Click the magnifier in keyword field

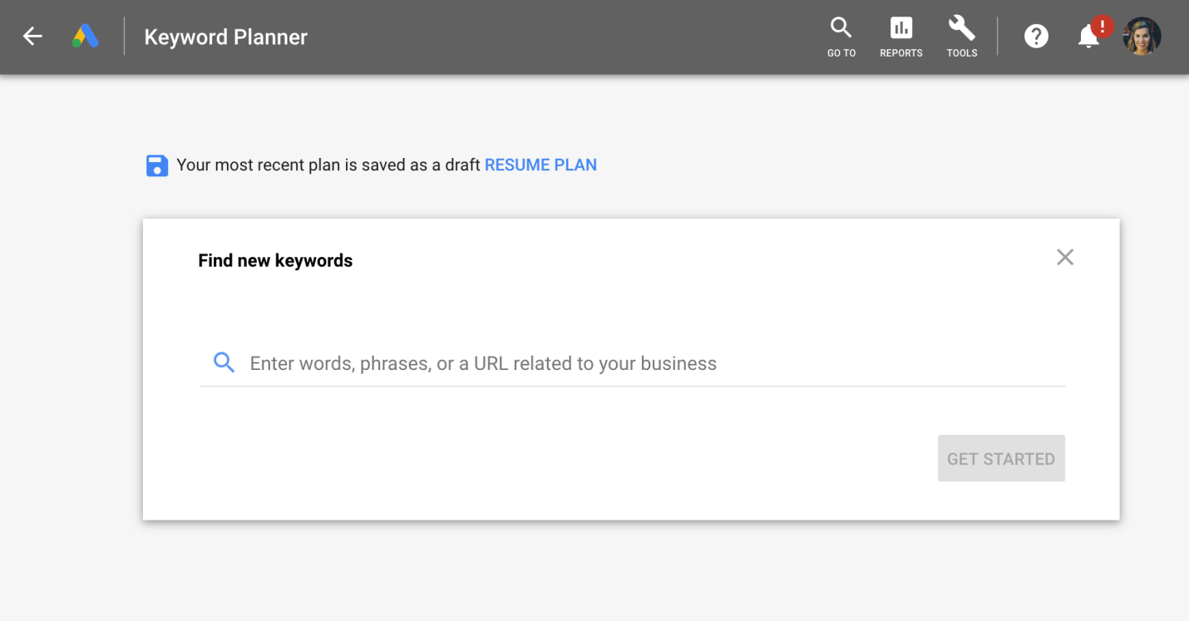tap(224, 362)
